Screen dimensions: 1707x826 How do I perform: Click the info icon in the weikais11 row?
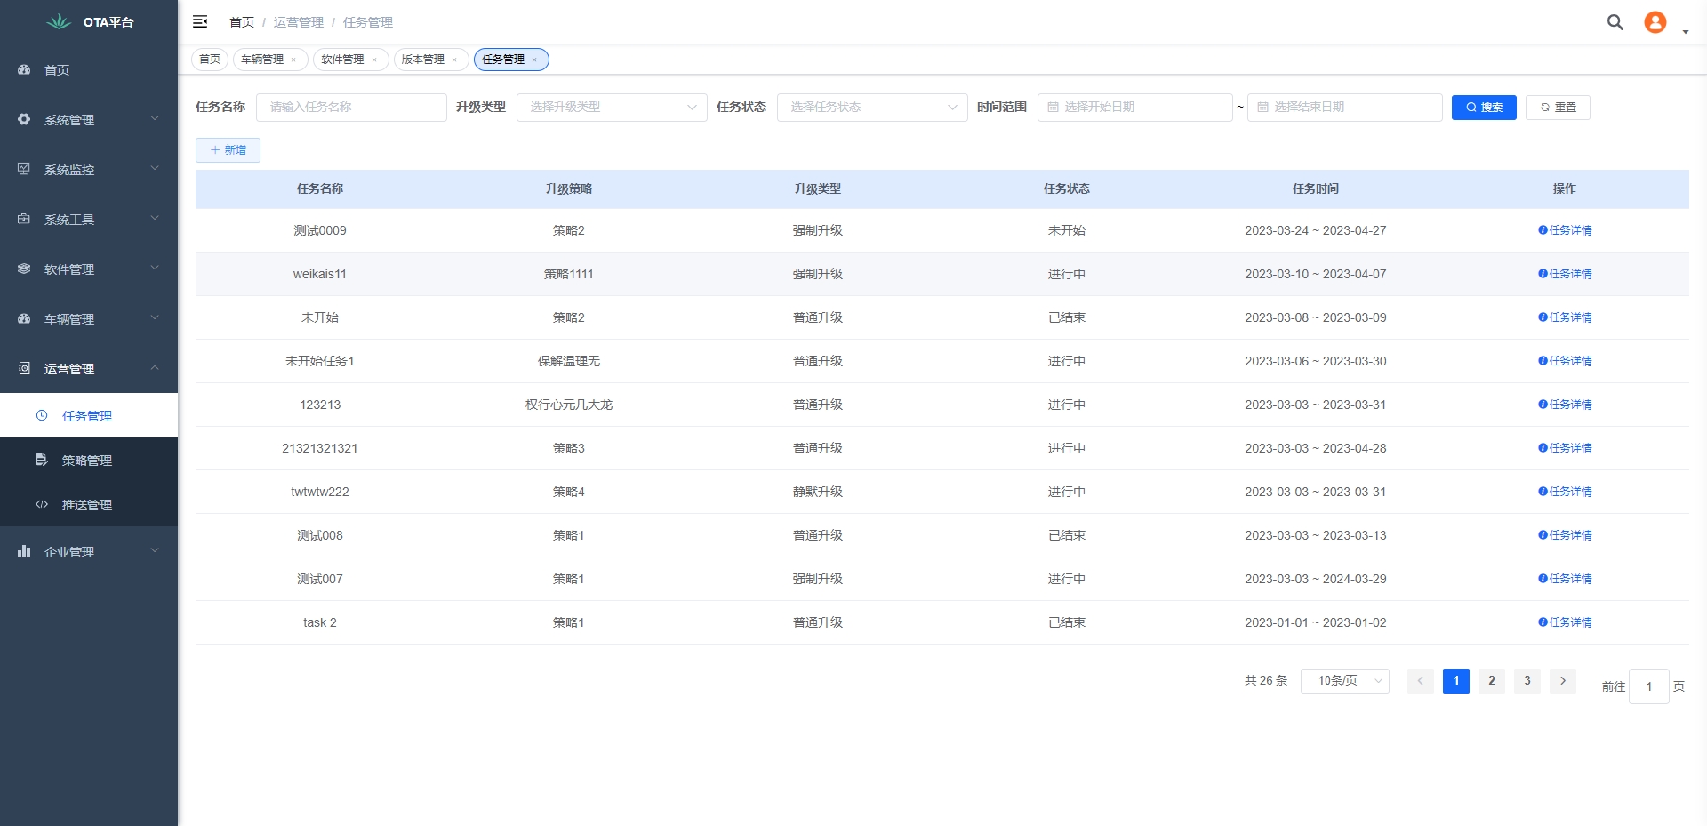(x=1543, y=274)
